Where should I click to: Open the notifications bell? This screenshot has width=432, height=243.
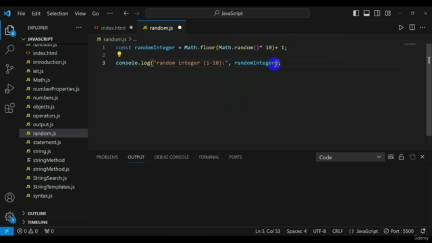point(423,231)
